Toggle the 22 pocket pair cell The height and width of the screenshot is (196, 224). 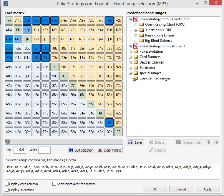pos(118,132)
